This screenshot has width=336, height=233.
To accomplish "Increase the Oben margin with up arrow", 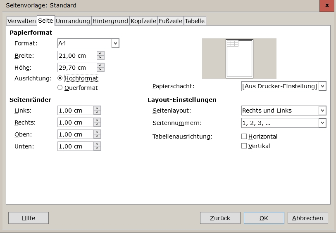I will tap(97, 132).
